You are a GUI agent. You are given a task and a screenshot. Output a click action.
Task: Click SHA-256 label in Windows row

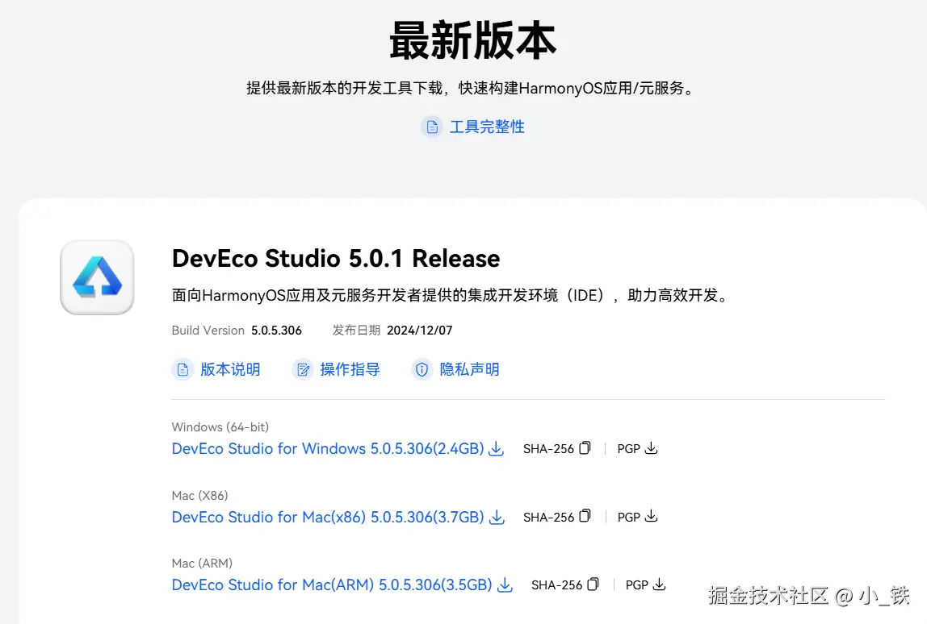pyautogui.click(x=548, y=449)
